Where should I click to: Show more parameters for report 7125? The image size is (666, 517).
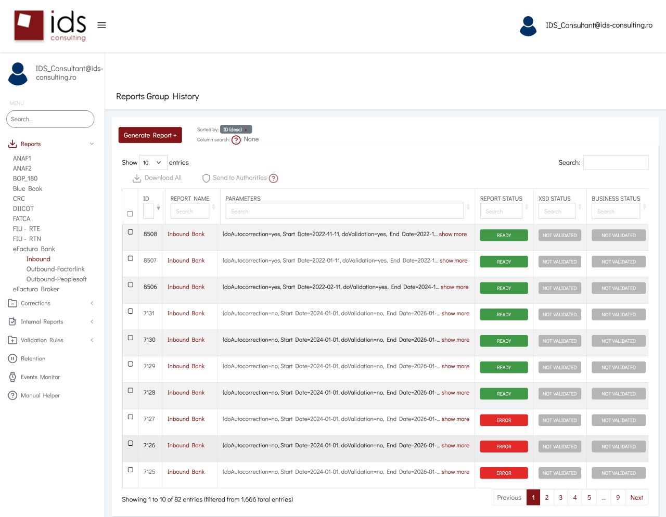pyautogui.click(x=455, y=472)
